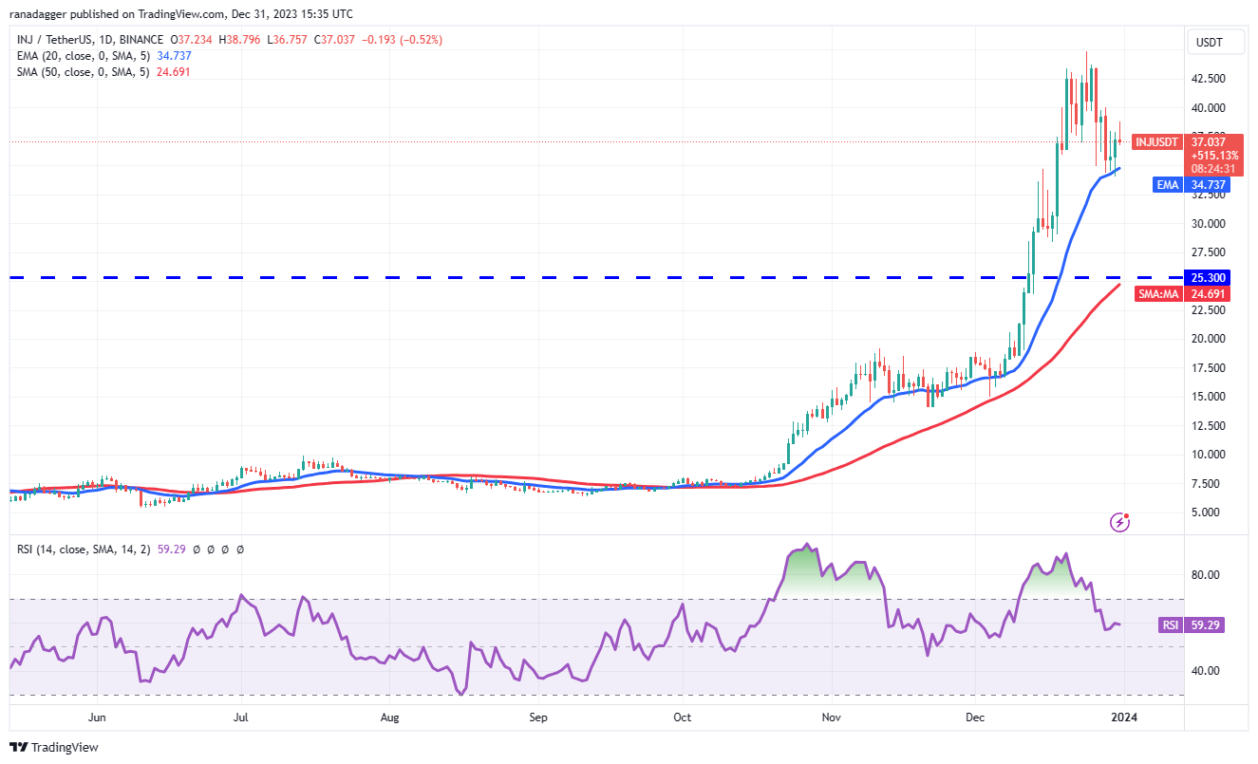
Task: Click the EMA value 34.737 in legend
Action: pyautogui.click(x=173, y=56)
